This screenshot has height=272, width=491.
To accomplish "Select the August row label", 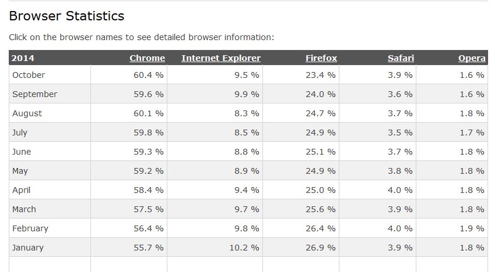I will tap(27, 113).
